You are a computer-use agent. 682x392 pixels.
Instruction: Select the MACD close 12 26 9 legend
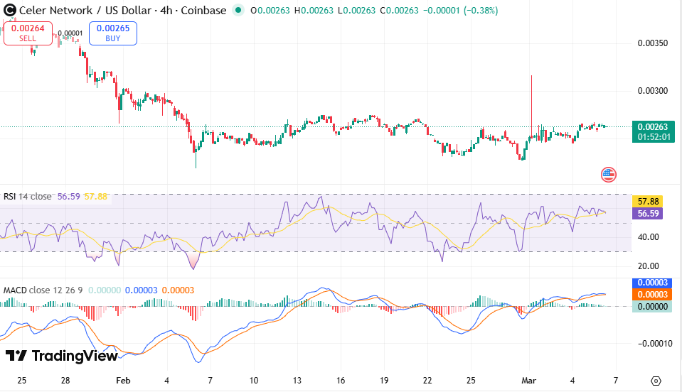pyautogui.click(x=43, y=290)
